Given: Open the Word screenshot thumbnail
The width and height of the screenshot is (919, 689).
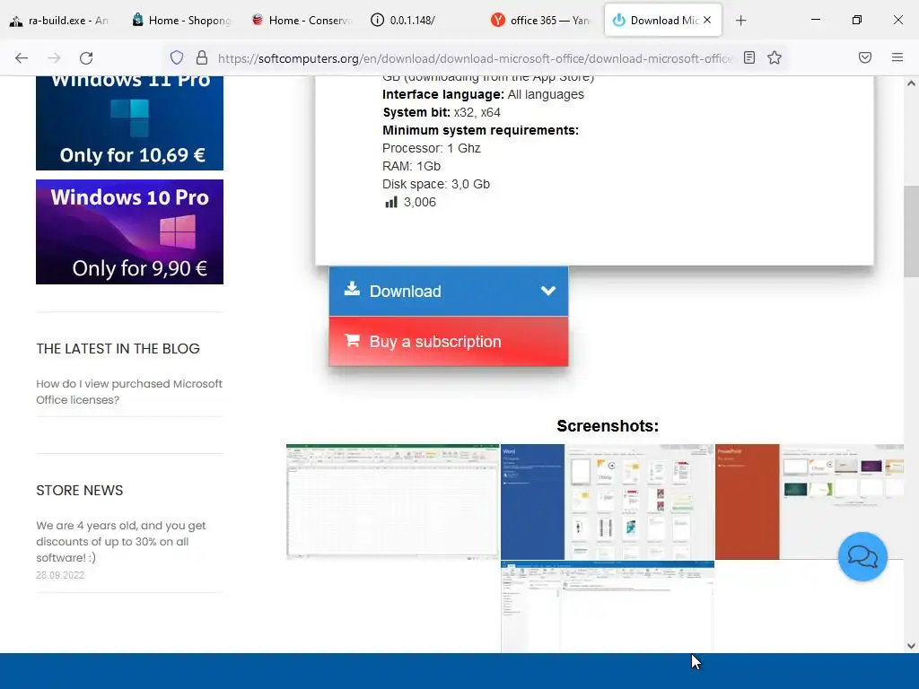Looking at the screenshot, I should point(608,502).
